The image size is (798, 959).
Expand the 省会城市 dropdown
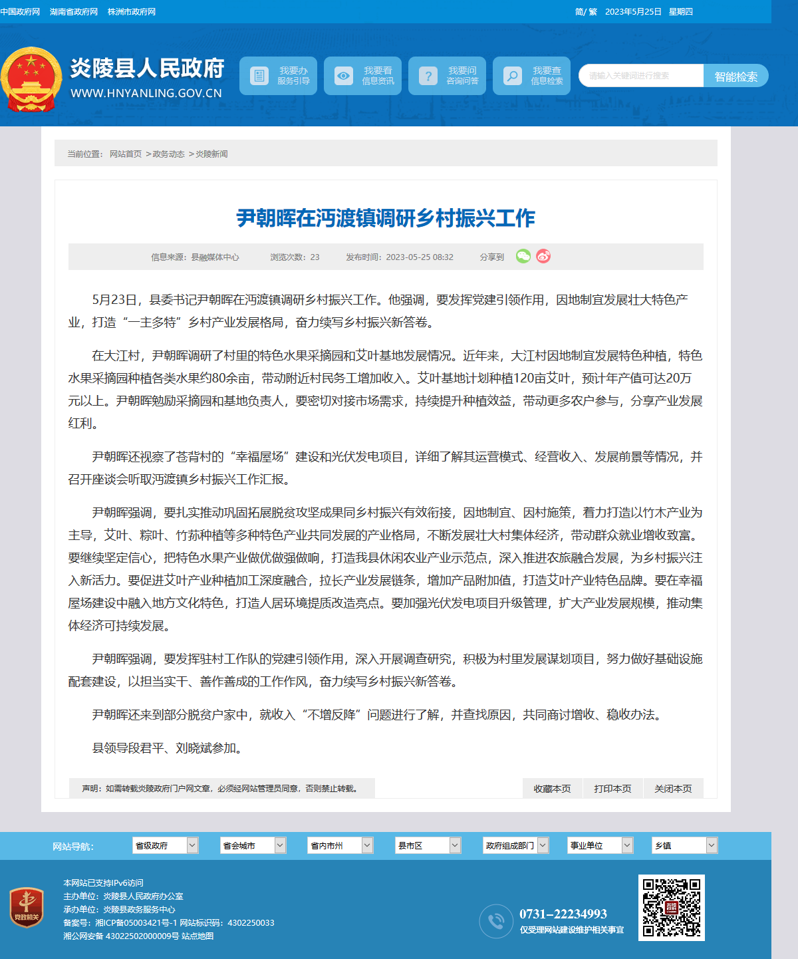click(253, 845)
